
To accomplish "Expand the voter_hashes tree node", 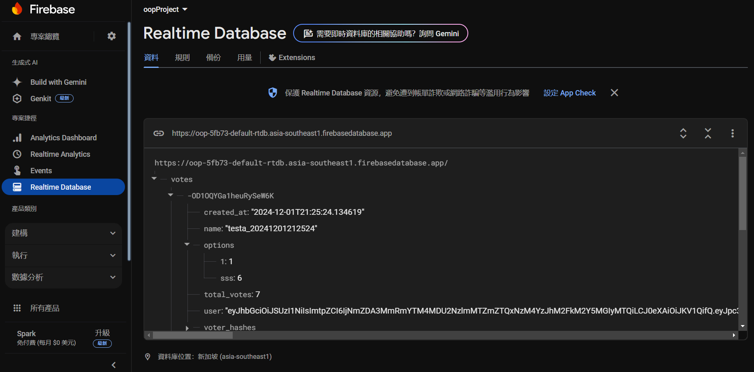I will tap(187, 328).
